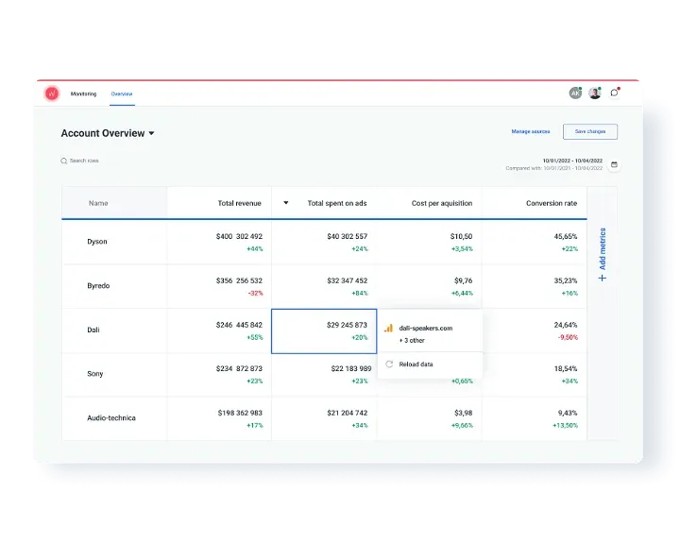
Task: Click Byredo revenue $356 256 532
Action: coord(239,280)
